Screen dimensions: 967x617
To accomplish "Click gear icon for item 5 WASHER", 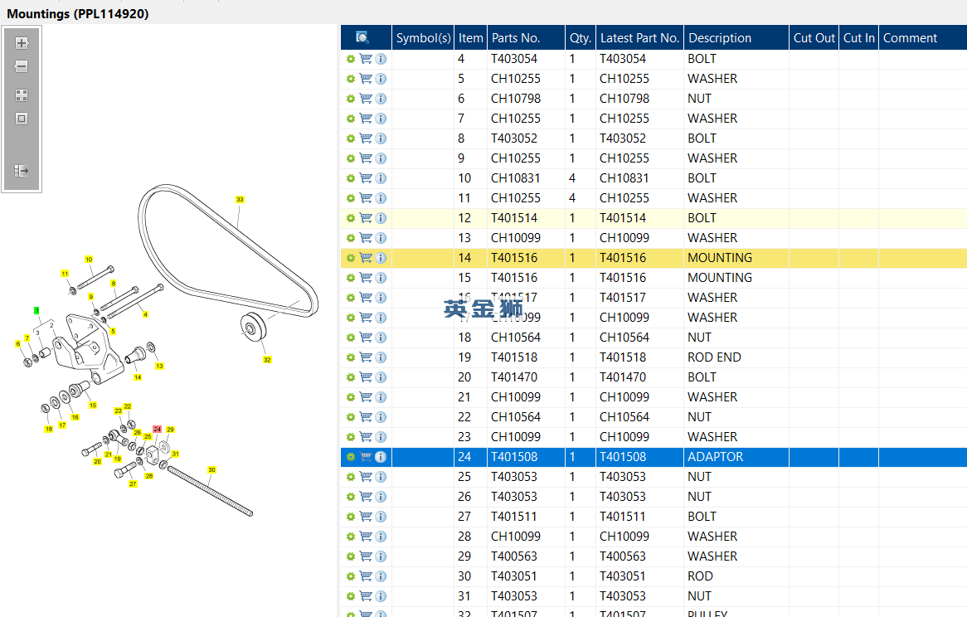I will coord(351,79).
